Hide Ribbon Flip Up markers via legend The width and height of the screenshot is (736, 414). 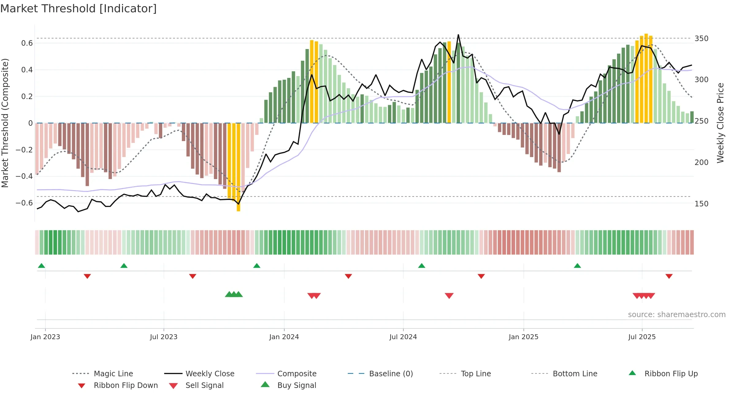(663, 374)
